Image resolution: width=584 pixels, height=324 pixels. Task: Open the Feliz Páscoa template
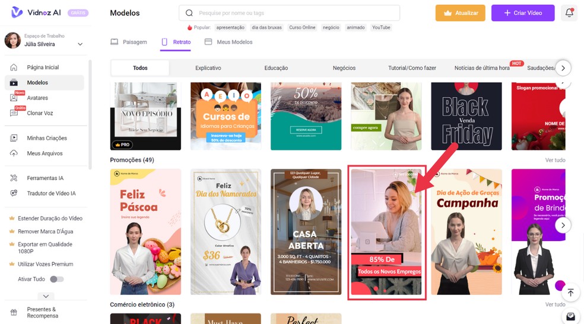[145, 232]
